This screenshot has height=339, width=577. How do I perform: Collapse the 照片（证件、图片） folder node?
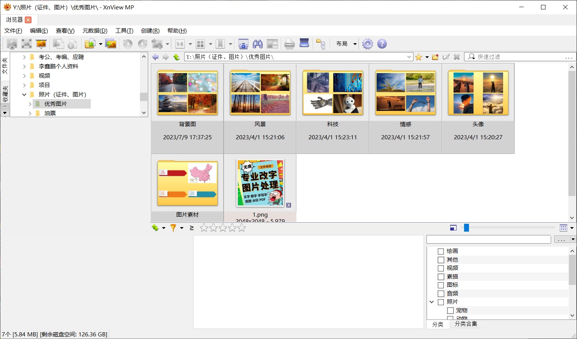click(24, 95)
